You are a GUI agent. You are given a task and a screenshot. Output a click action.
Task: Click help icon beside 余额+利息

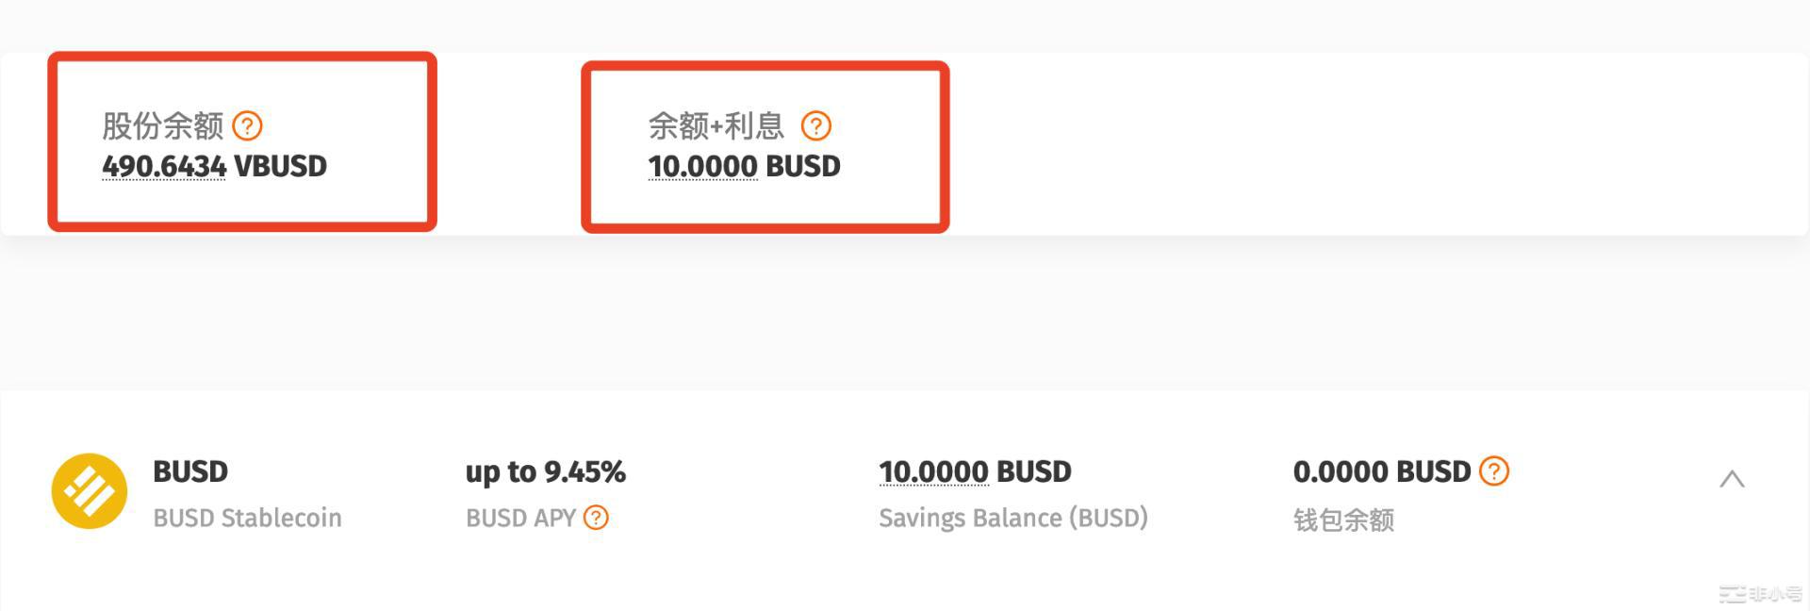[815, 125]
